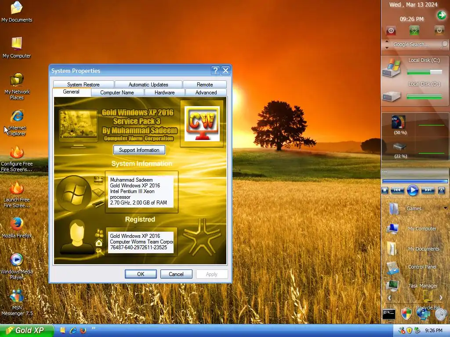Expand the Games dropdown arrow in sidebar
The height and width of the screenshot is (337, 450).
(446, 208)
